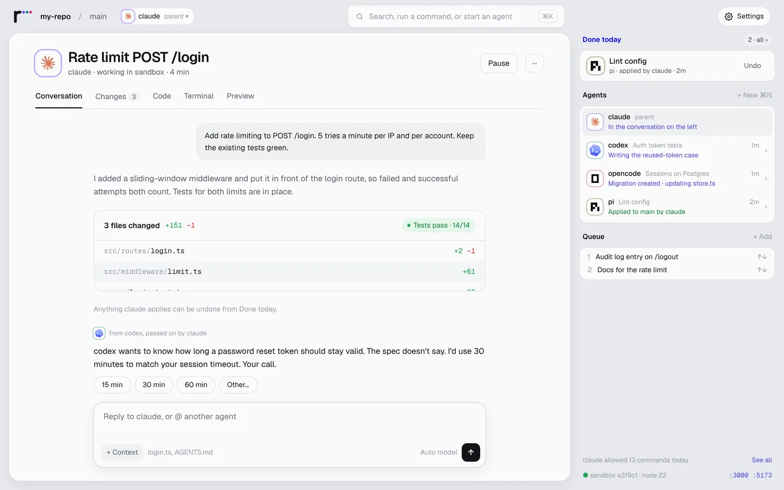The image size is (784, 490).
Task: Undo the Lint config change
Action: tap(752, 66)
